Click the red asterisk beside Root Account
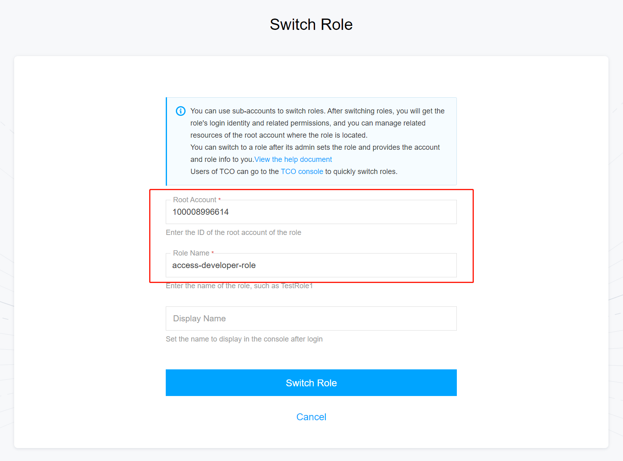The image size is (623, 461). click(220, 199)
